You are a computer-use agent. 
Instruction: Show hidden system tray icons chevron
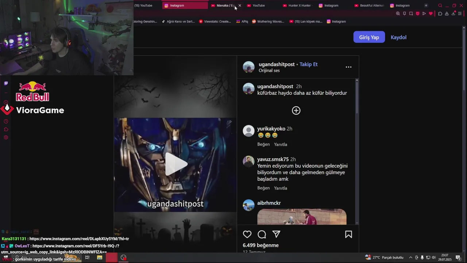tap(410, 258)
